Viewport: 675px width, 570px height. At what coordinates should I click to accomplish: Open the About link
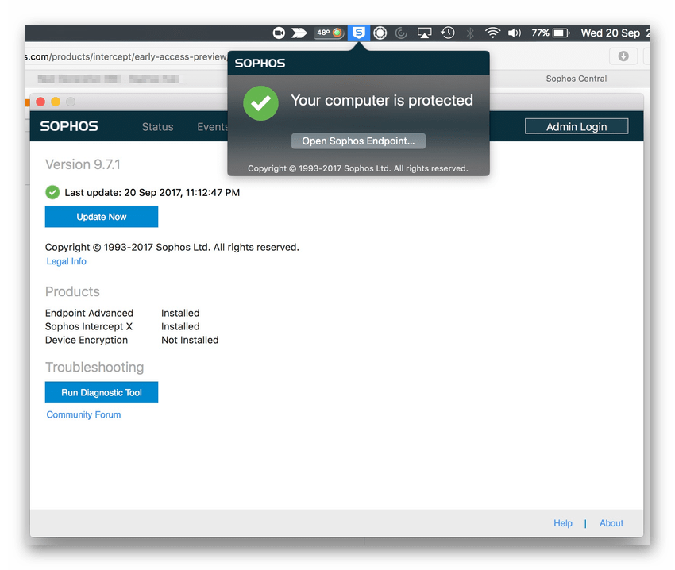611,523
